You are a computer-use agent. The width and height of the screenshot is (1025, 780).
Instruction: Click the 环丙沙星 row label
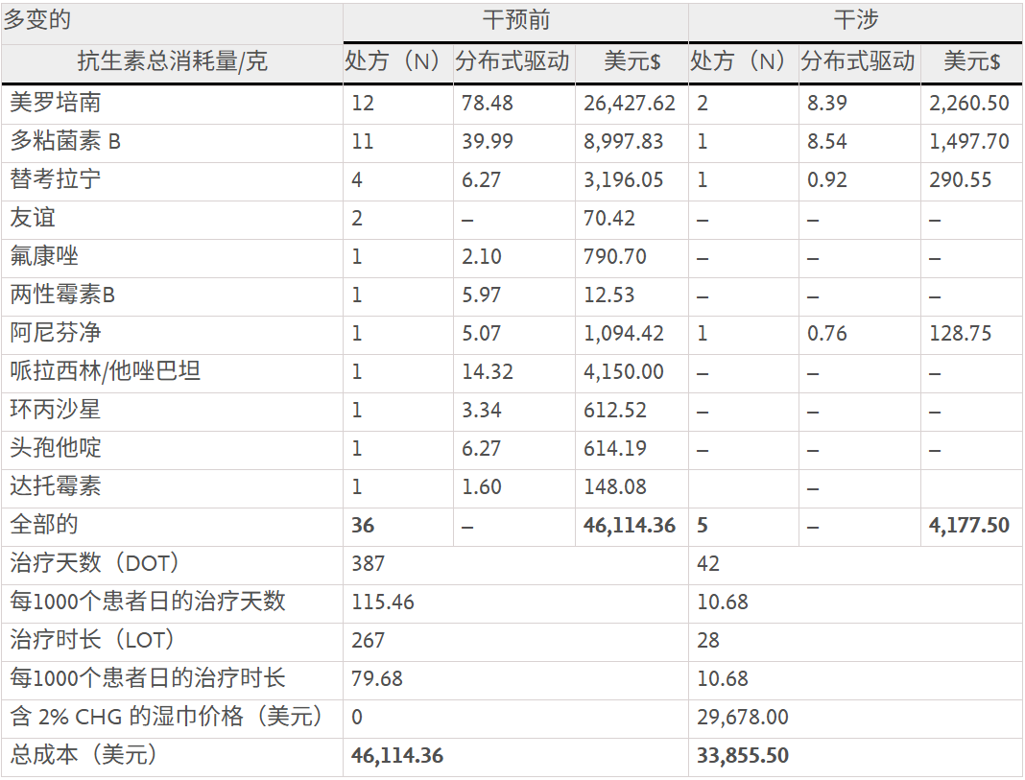point(56,410)
